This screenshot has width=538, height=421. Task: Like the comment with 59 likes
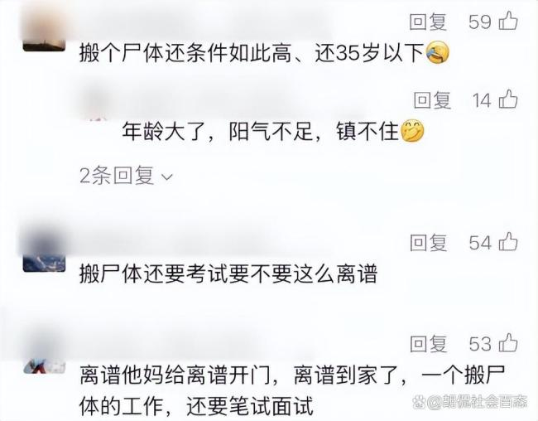pos(508,21)
